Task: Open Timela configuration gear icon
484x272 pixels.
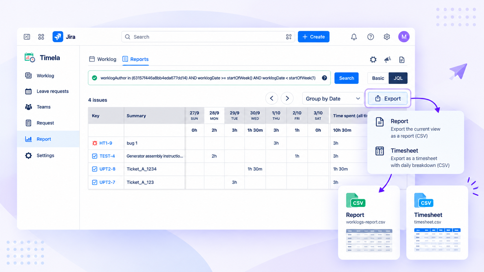Action: point(373,60)
